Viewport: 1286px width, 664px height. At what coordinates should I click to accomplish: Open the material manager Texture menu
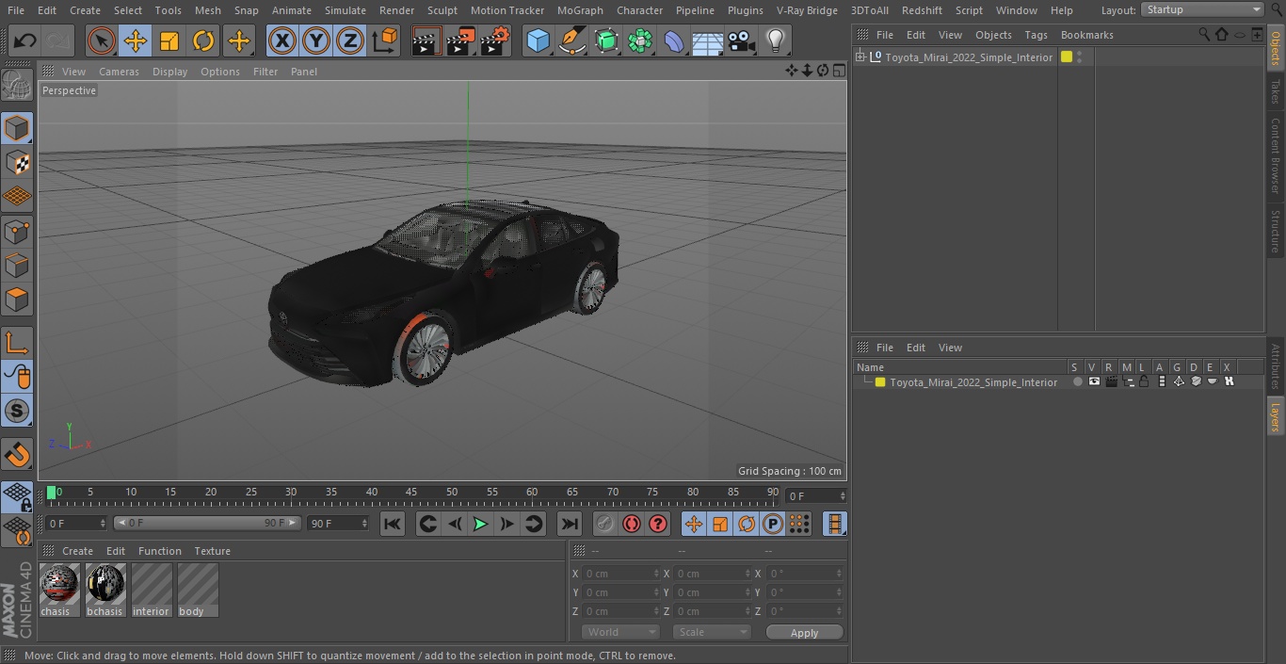tap(212, 551)
